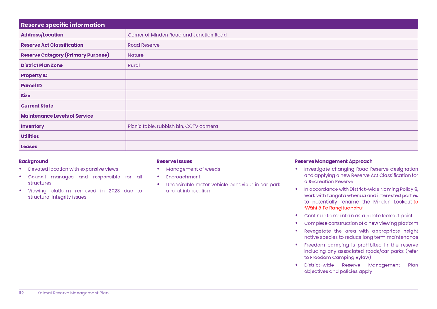Viewport: 437px width, 309px height.
Task: Click the 'Rural' District Plan Zone value
Action: coord(134,65)
